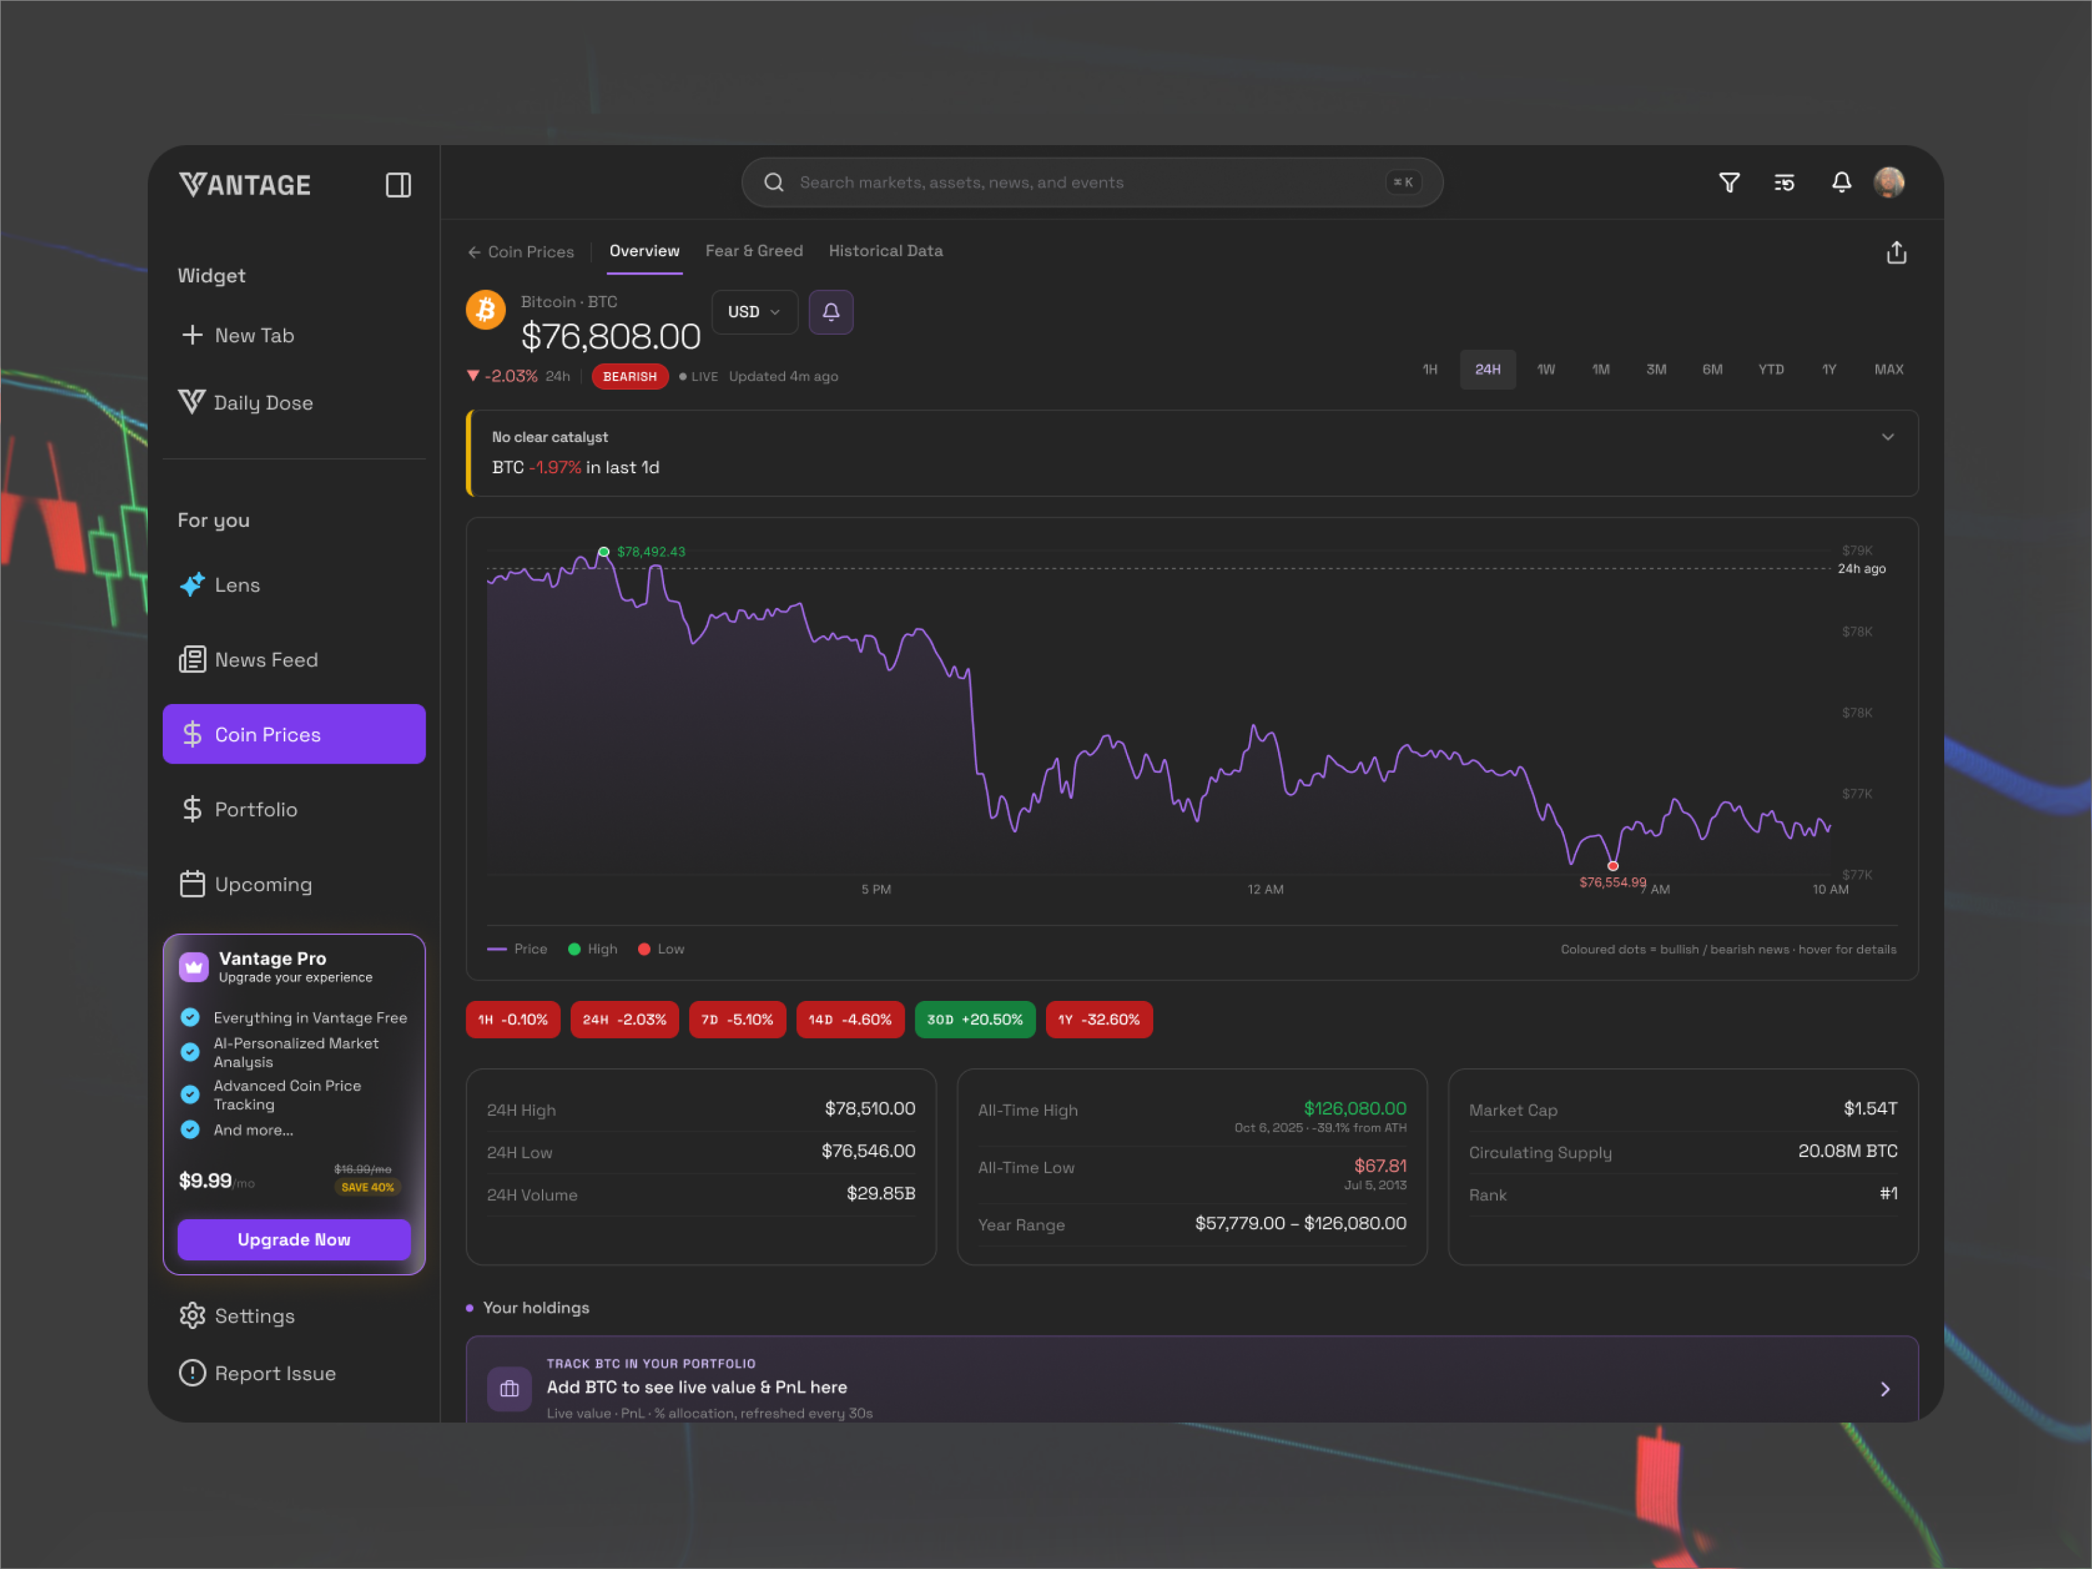Set a price alert with bell button
This screenshot has height=1569, width=2092.
(832, 312)
